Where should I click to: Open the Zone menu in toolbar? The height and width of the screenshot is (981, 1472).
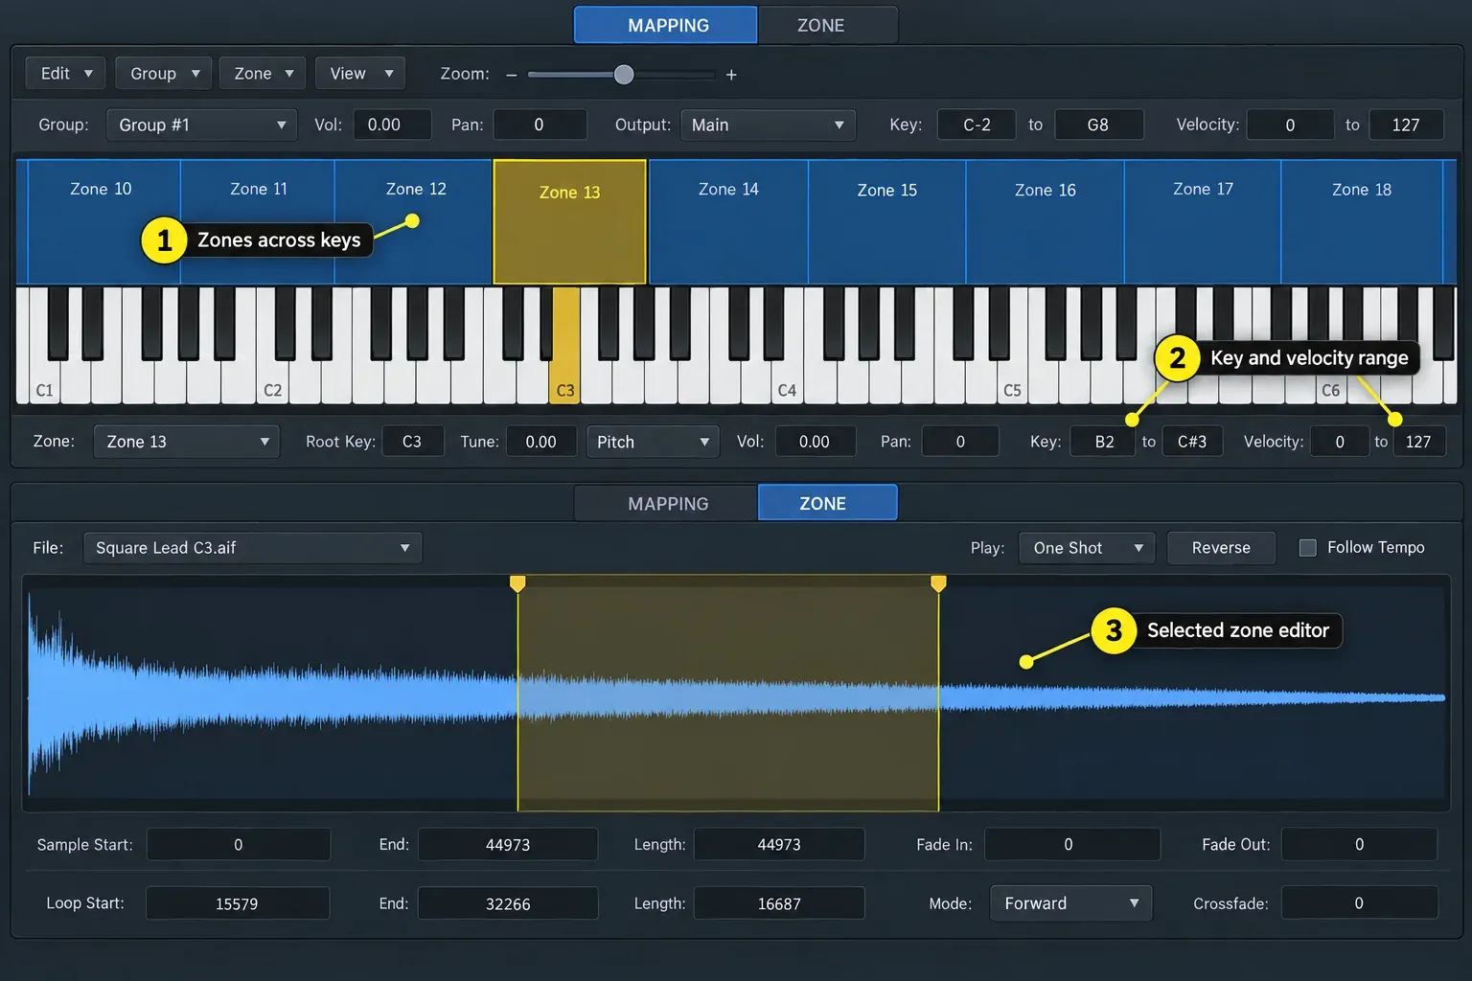(263, 74)
